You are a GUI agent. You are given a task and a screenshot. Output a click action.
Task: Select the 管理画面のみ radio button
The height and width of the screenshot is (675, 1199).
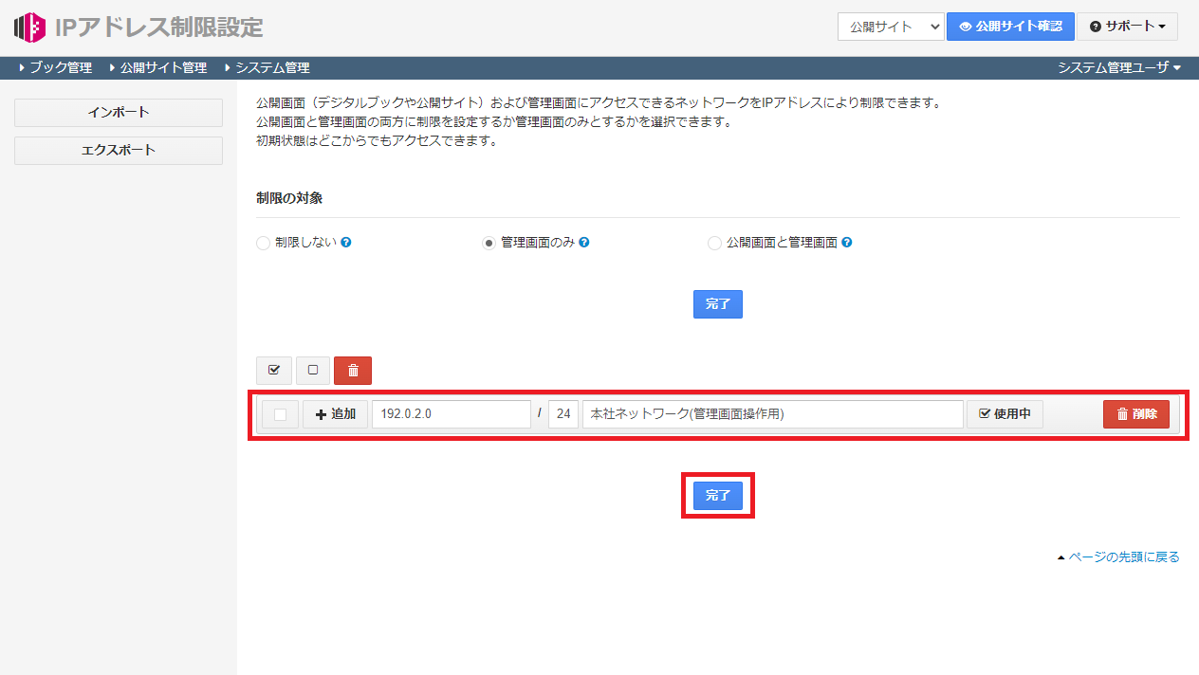click(489, 243)
